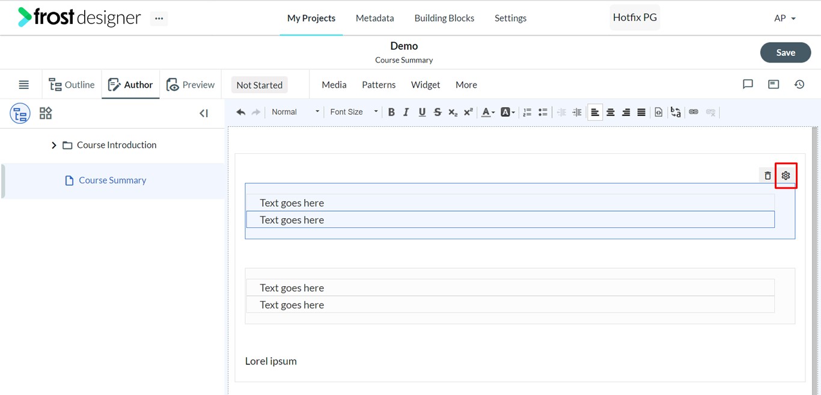This screenshot has width=821, height=395.
Task: Remove link with the unlink icon
Action: tap(711, 112)
